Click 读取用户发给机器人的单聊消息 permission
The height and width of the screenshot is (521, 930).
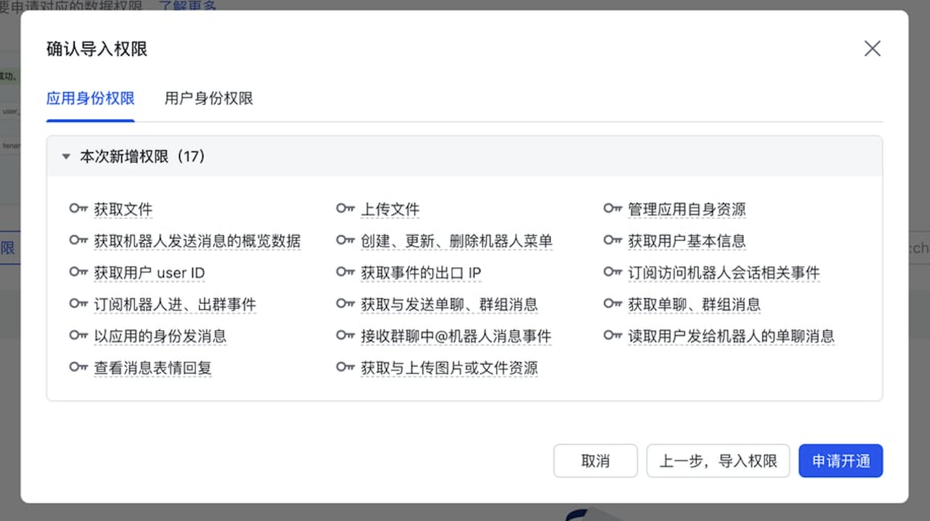[x=731, y=336]
